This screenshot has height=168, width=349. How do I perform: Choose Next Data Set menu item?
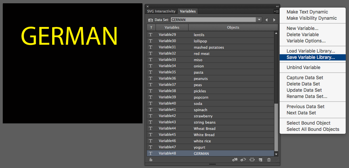(301, 113)
